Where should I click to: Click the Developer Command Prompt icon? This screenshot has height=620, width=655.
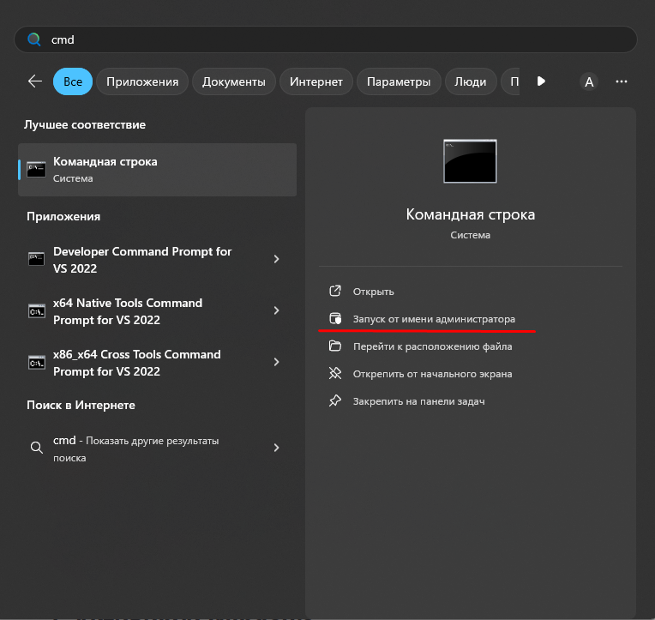pos(36,259)
